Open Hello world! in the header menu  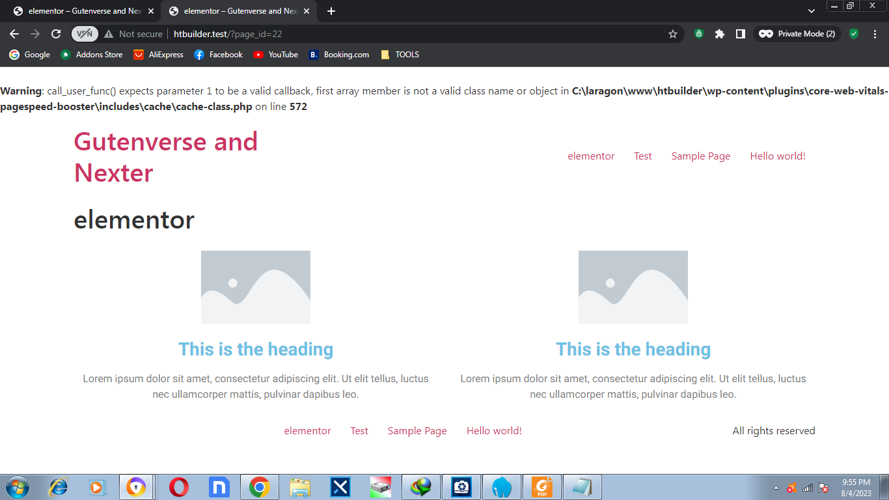pos(778,156)
